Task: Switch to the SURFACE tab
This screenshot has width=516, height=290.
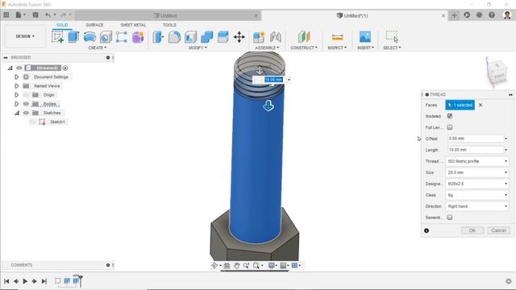Action: 94,25
